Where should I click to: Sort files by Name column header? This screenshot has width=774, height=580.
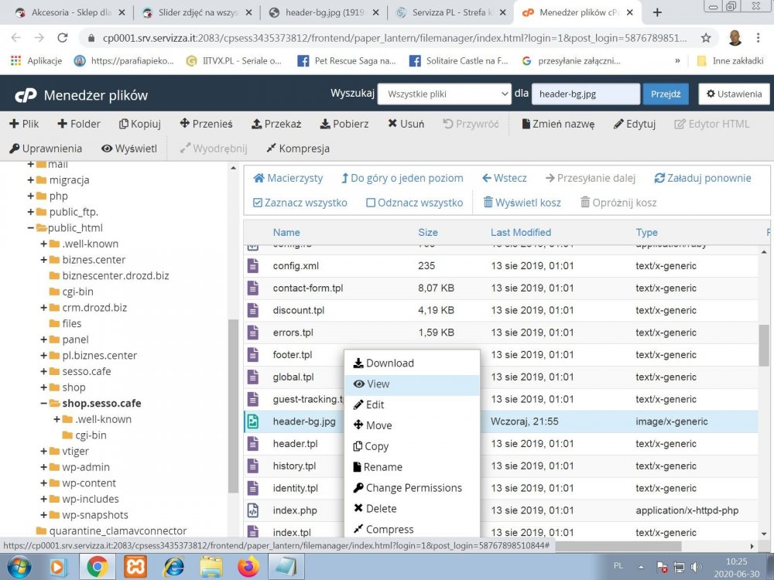[286, 232]
